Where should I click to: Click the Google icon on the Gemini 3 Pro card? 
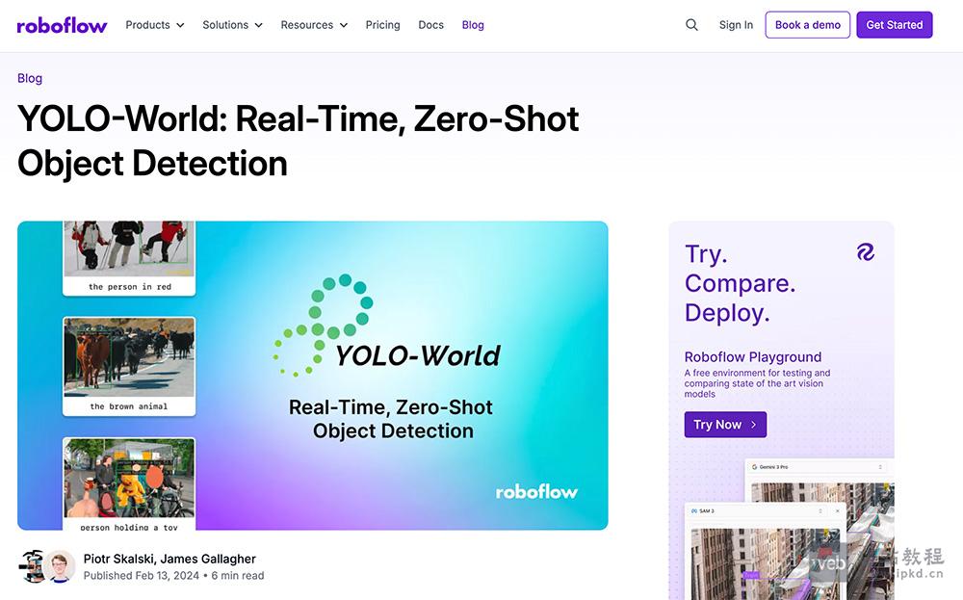(x=755, y=466)
